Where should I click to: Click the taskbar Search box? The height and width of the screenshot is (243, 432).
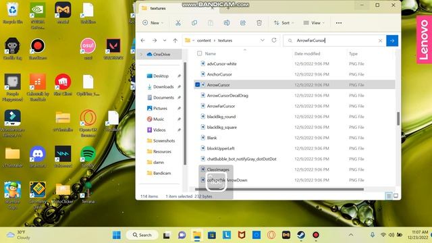coord(142,235)
